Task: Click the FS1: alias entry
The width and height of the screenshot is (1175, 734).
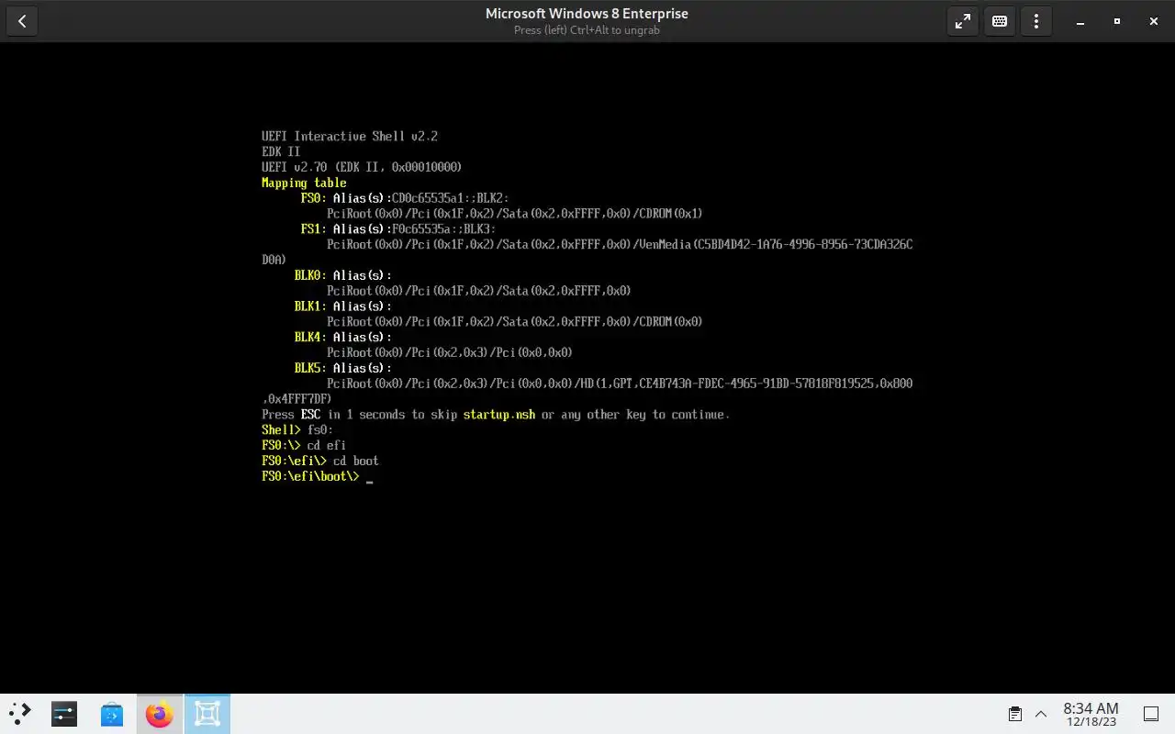Action: coord(398,229)
